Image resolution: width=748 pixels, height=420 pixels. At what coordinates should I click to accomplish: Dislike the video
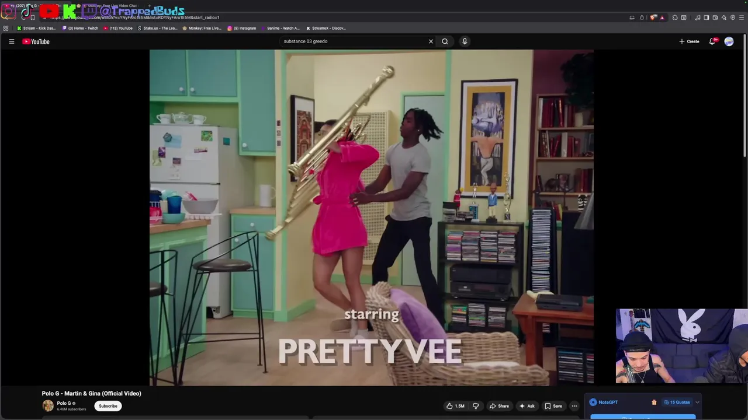[476, 406]
